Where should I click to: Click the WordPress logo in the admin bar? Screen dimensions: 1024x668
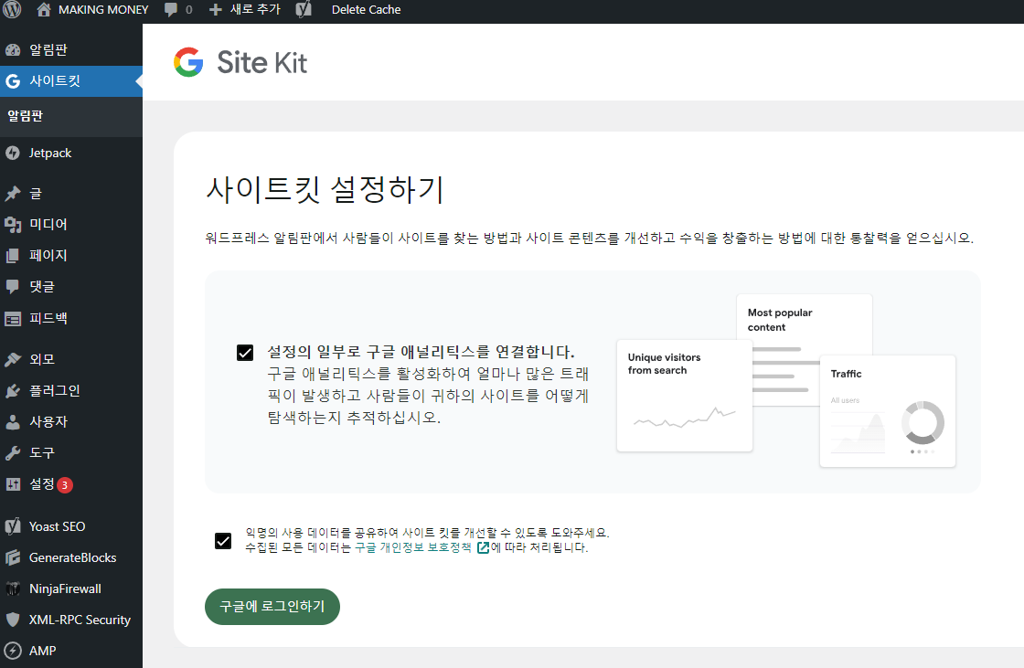[x=12, y=10]
